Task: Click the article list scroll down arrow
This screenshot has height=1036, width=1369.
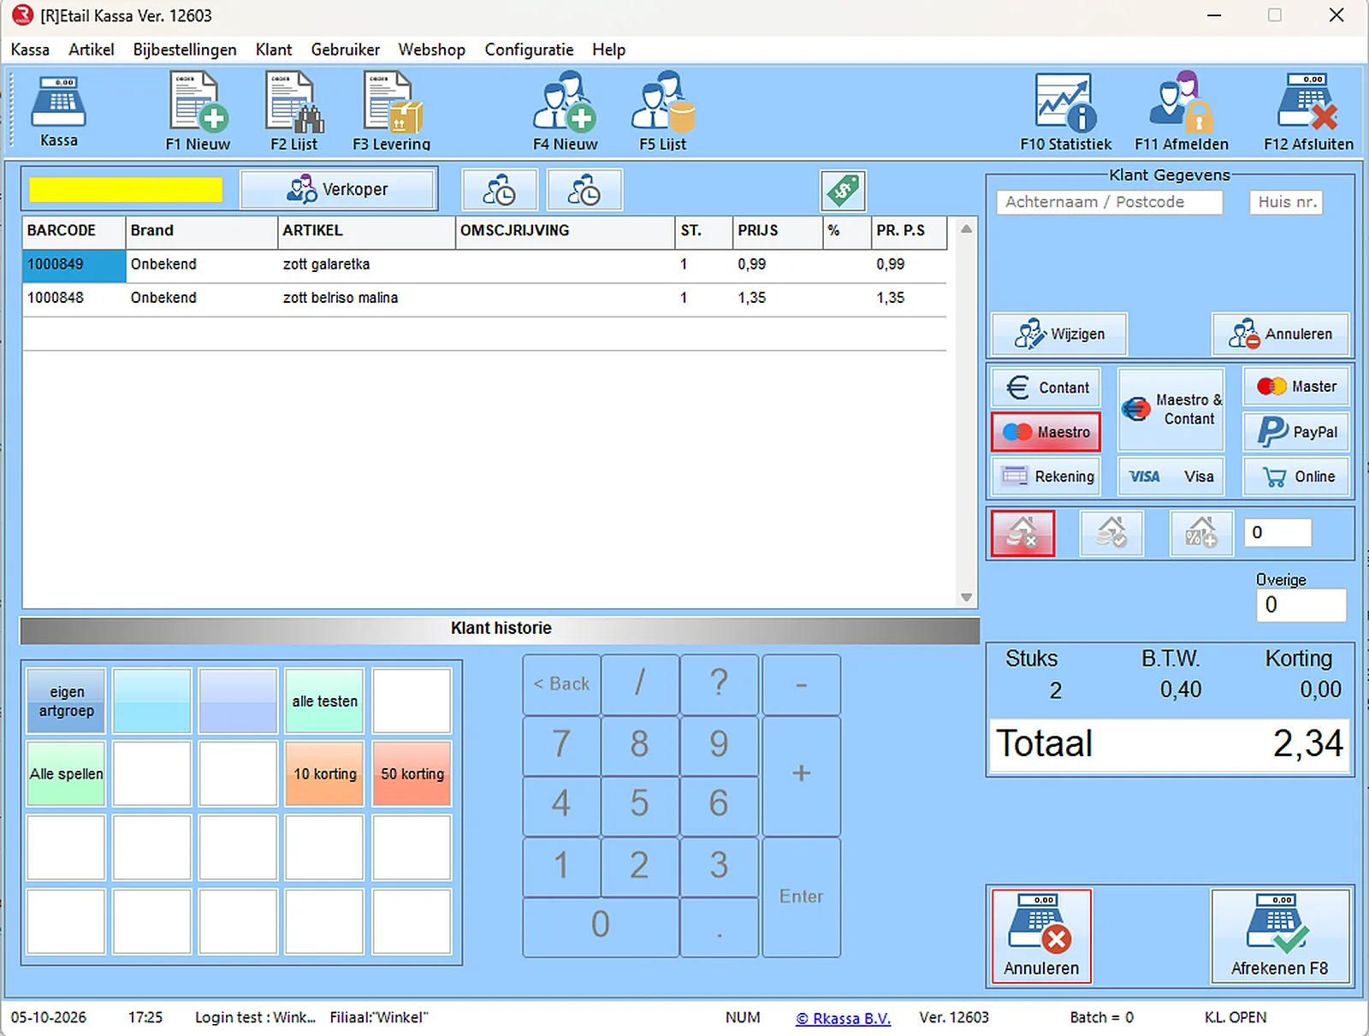Action: coord(966,597)
